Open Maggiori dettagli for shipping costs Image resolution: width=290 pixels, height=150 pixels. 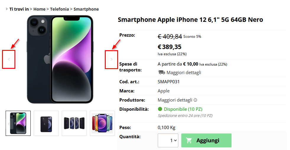(x=184, y=73)
